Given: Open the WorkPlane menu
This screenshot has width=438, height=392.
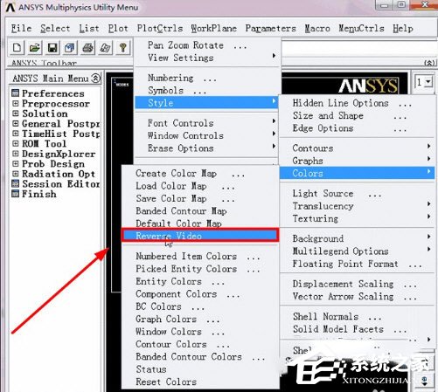Looking at the screenshot, I should coord(214,29).
